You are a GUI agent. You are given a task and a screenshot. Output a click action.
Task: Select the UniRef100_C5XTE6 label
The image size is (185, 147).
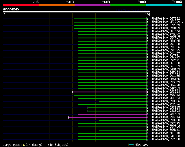[x=166, y=79]
